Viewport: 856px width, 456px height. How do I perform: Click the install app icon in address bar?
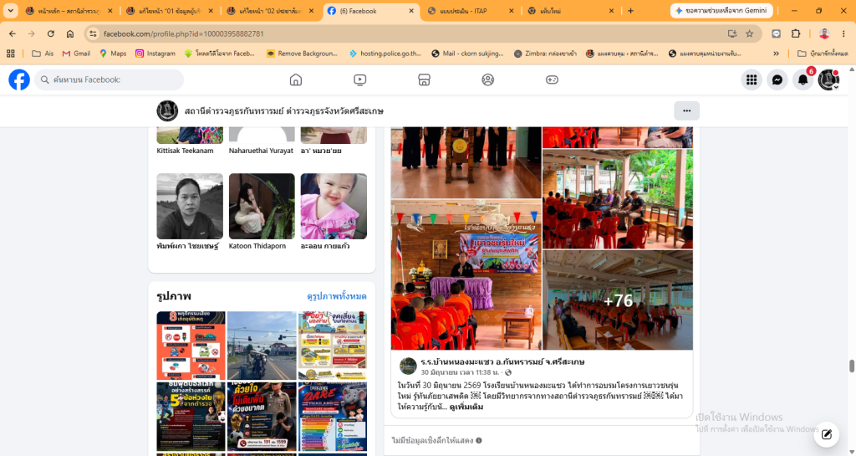click(x=732, y=33)
